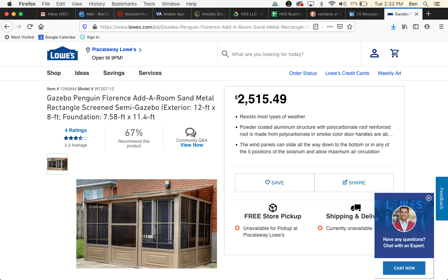Switch to the HXS LLC tab
The width and height of the screenshot is (448, 280).
pyautogui.click(x=249, y=14)
